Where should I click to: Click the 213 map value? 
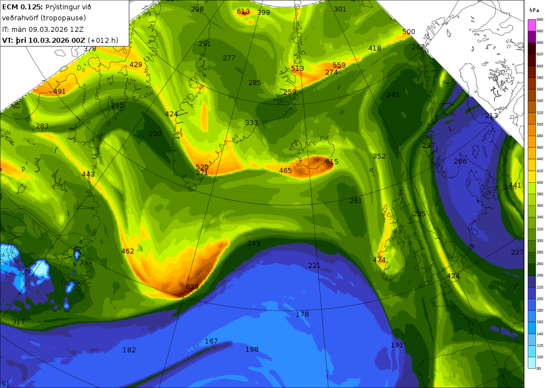492,116
